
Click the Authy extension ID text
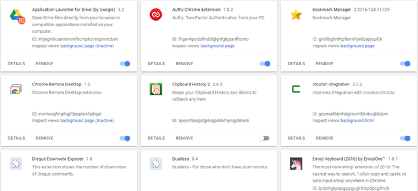tap(210, 39)
